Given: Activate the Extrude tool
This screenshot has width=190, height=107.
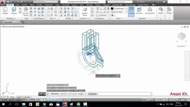Looking at the screenshot, I should (14, 11).
